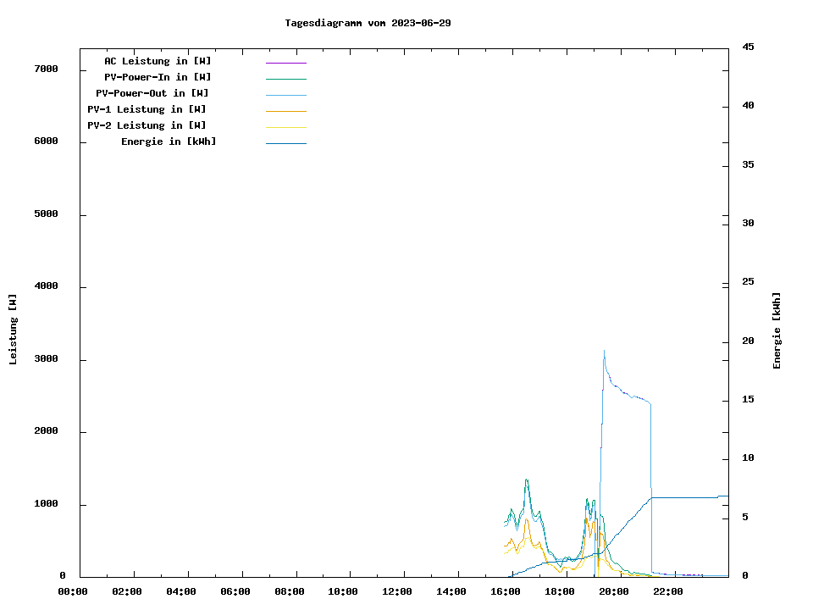This screenshot has height=610, width=813.
Task: Click the 16:00 time axis tick label
Action: (505, 591)
